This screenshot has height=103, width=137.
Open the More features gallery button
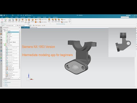[49, 21]
